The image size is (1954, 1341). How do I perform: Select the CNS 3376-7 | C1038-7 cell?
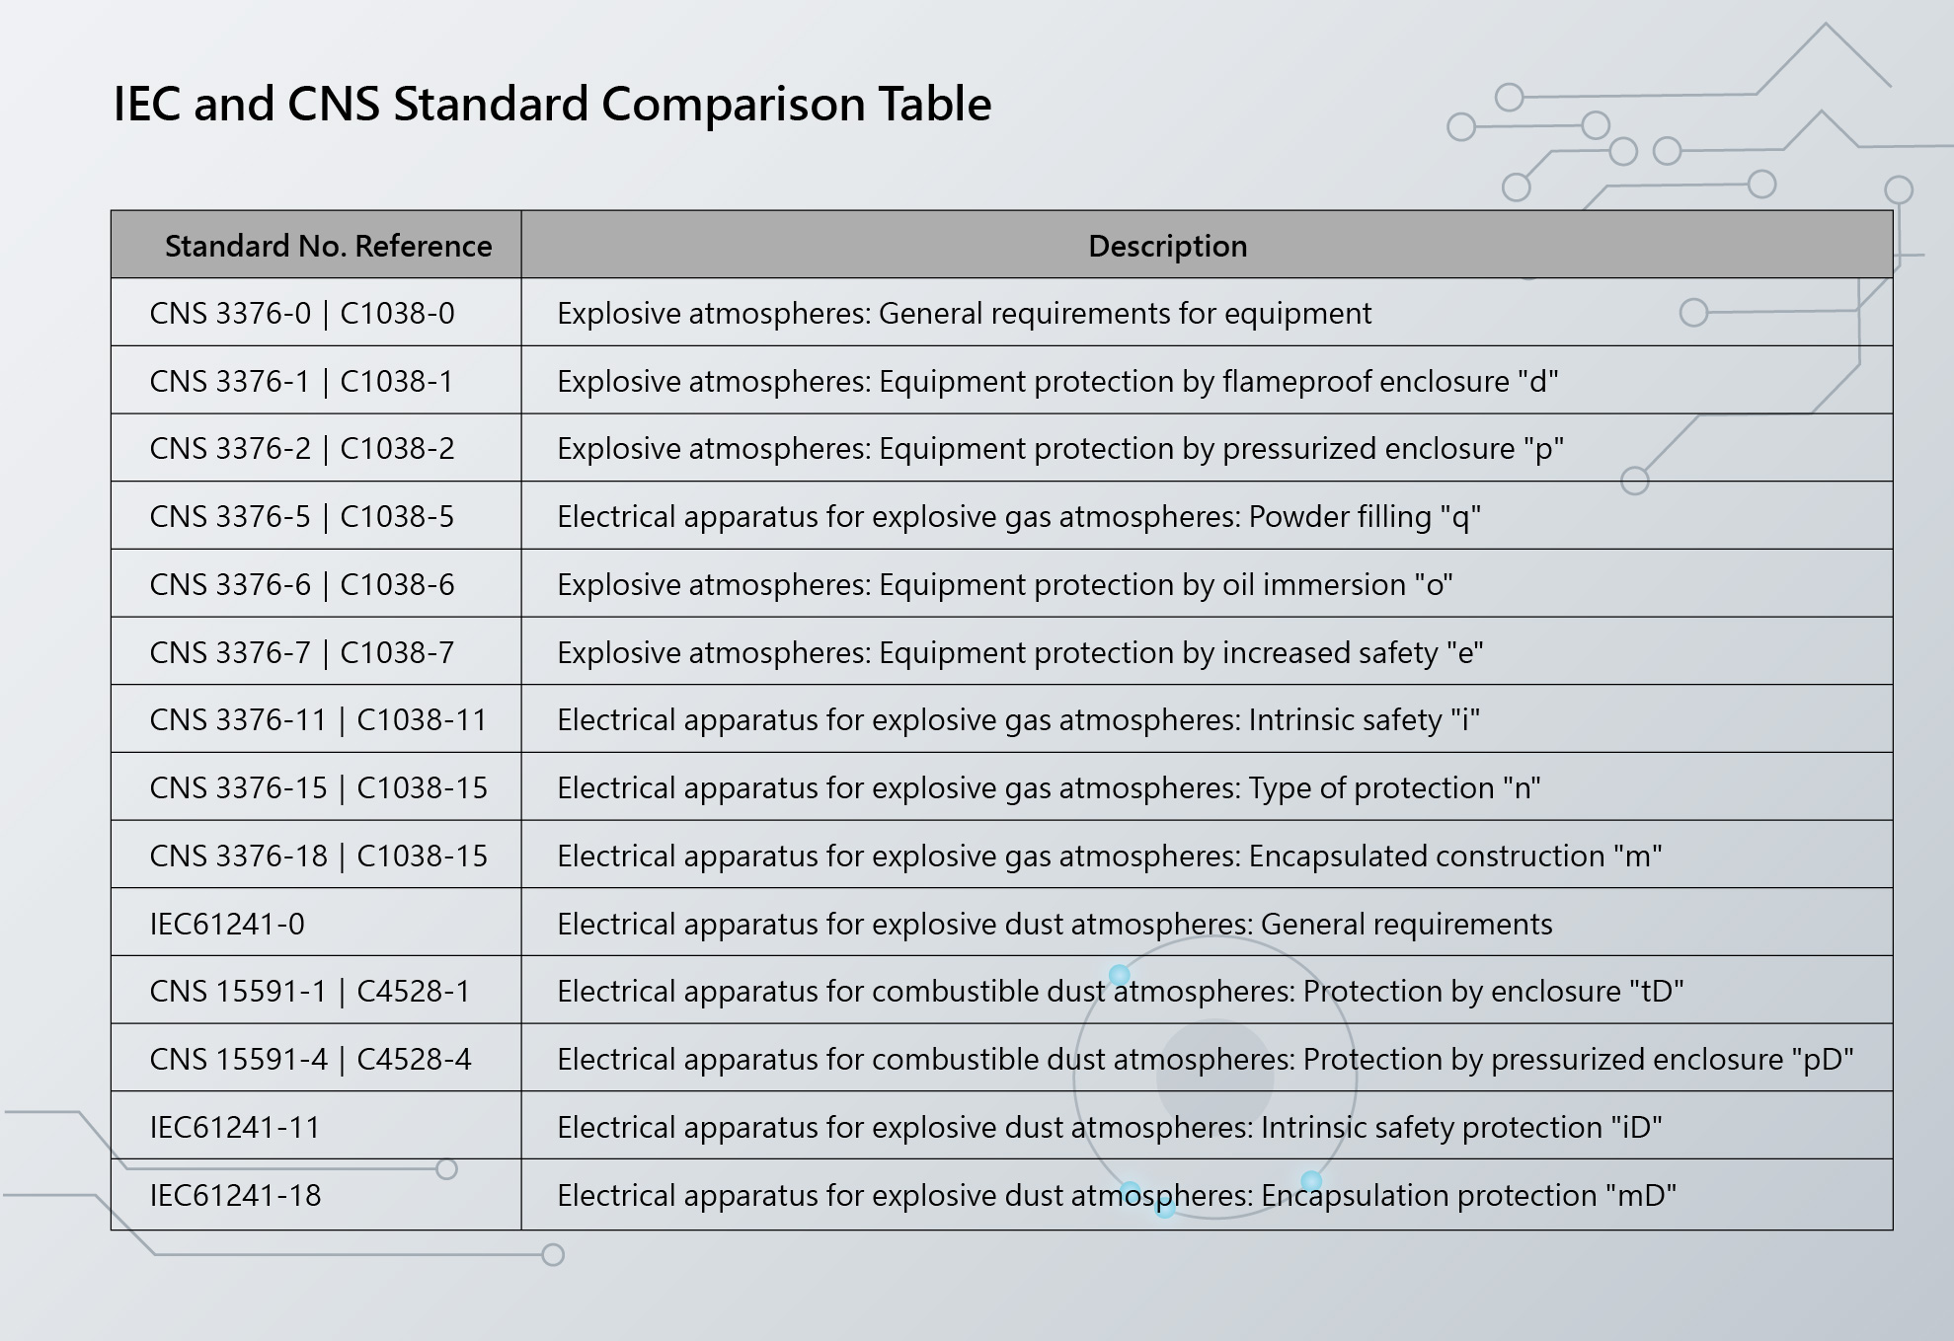pos(302,653)
